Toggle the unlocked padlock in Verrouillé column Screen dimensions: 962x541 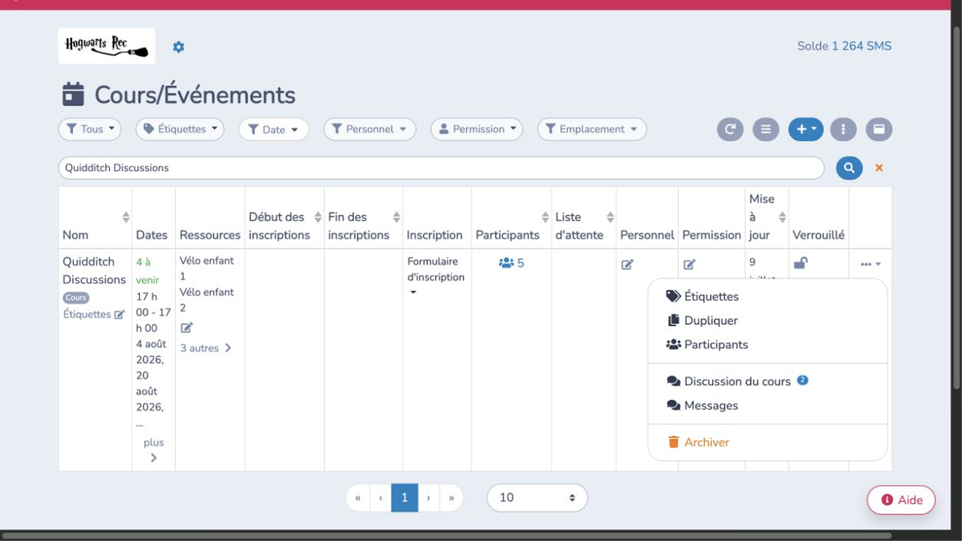pyautogui.click(x=800, y=262)
